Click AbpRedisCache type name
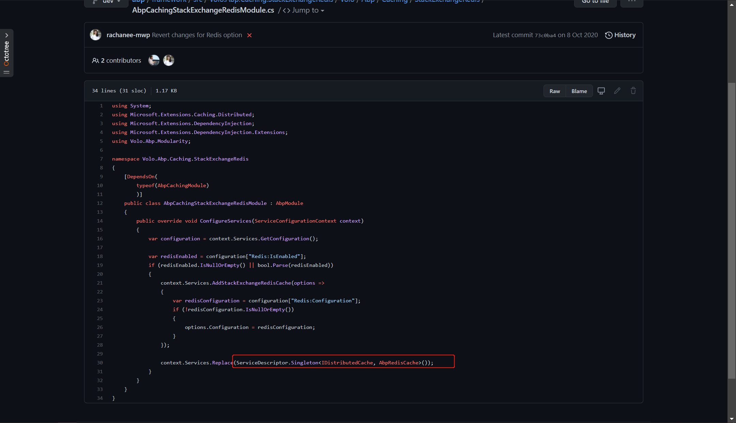Viewport: 736px width, 423px height. [399, 363]
